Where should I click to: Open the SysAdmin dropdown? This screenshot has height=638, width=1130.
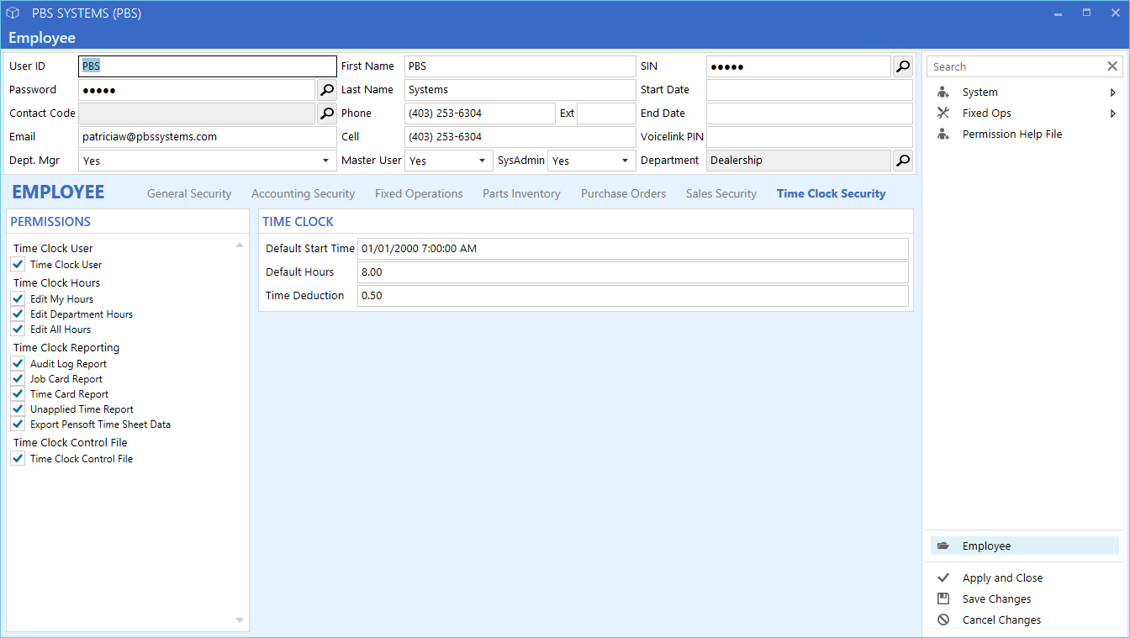pos(625,161)
